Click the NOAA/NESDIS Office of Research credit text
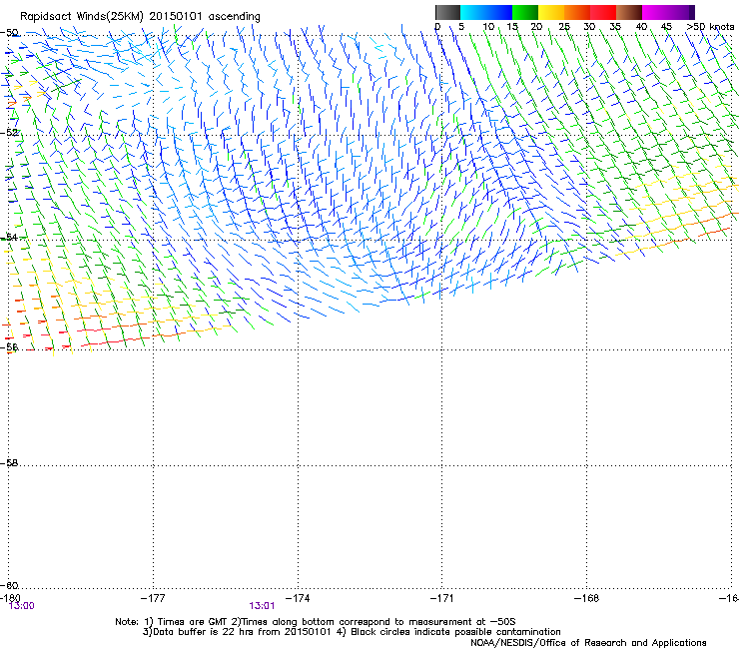This screenshot has height=649, width=739. 588,643
